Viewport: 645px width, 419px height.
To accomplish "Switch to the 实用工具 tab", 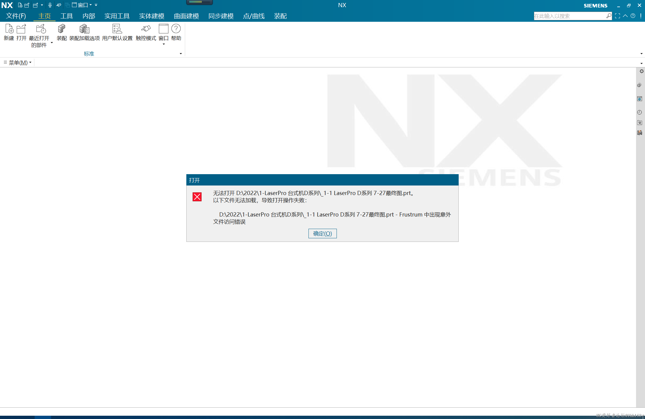I will [x=117, y=16].
